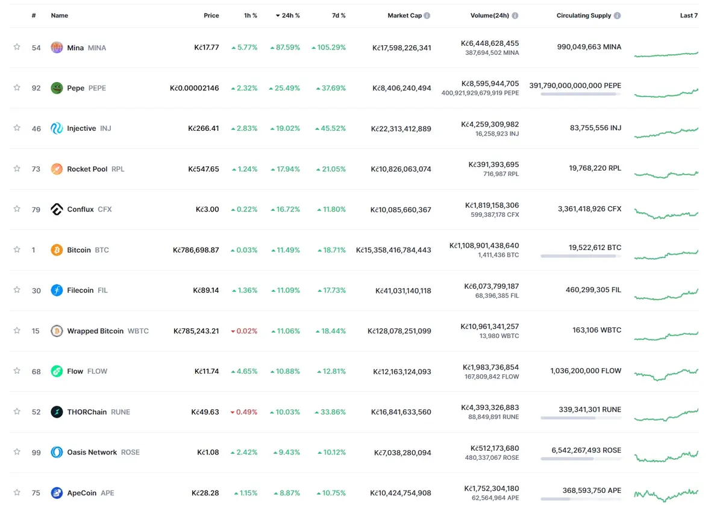Click Pepe circulating supply progress bar
Image resolution: width=723 pixels, height=505 pixels.
581,94
